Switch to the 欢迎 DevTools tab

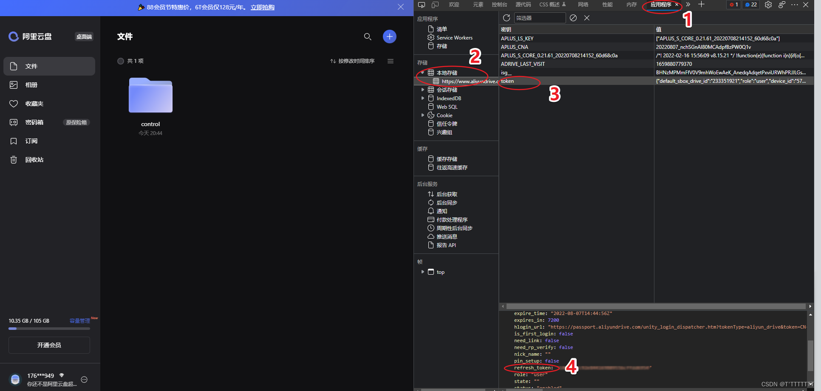point(454,5)
